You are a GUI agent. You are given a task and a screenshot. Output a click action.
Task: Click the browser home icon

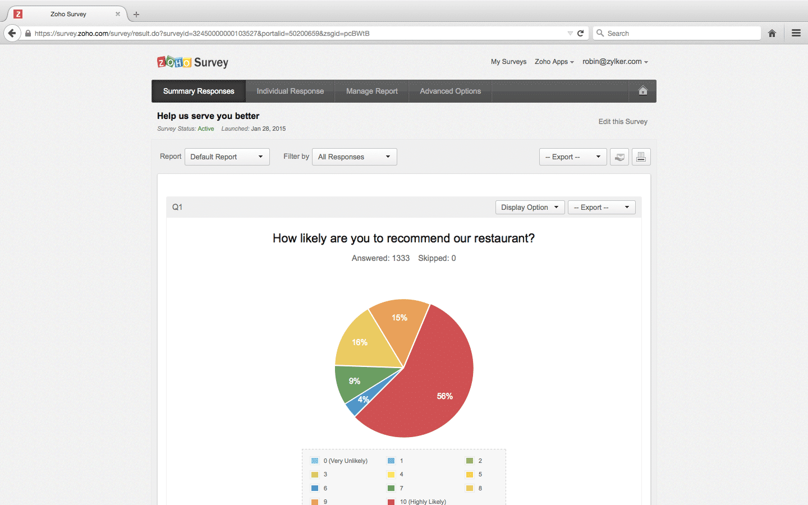point(772,33)
